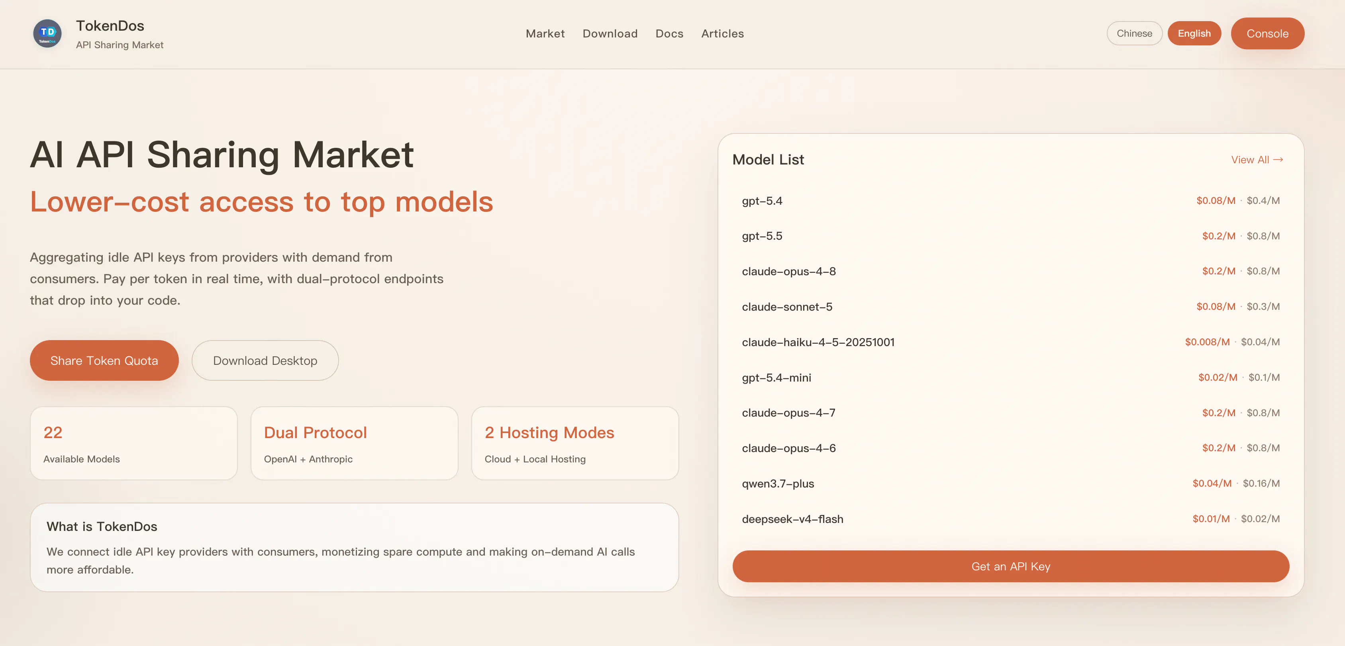
Task: Click qwen3.7-plus price $0.16/M
Action: coord(1261,483)
